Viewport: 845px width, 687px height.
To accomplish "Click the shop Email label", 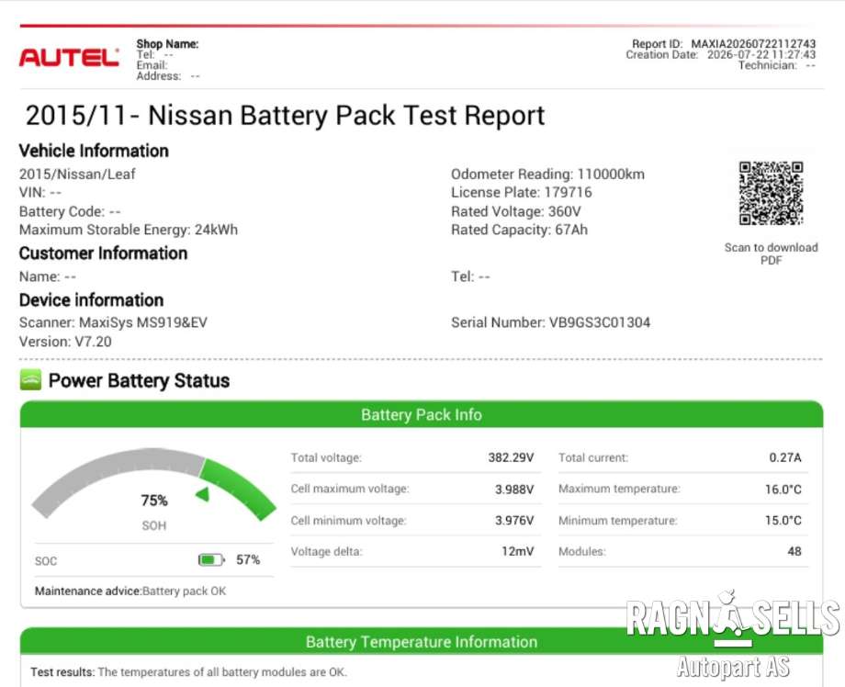I will click(x=152, y=65).
